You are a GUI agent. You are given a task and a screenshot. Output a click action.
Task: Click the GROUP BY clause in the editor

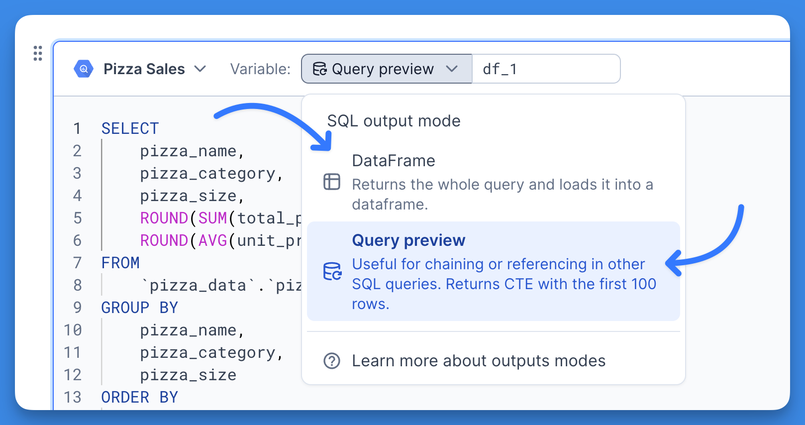(139, 308)
